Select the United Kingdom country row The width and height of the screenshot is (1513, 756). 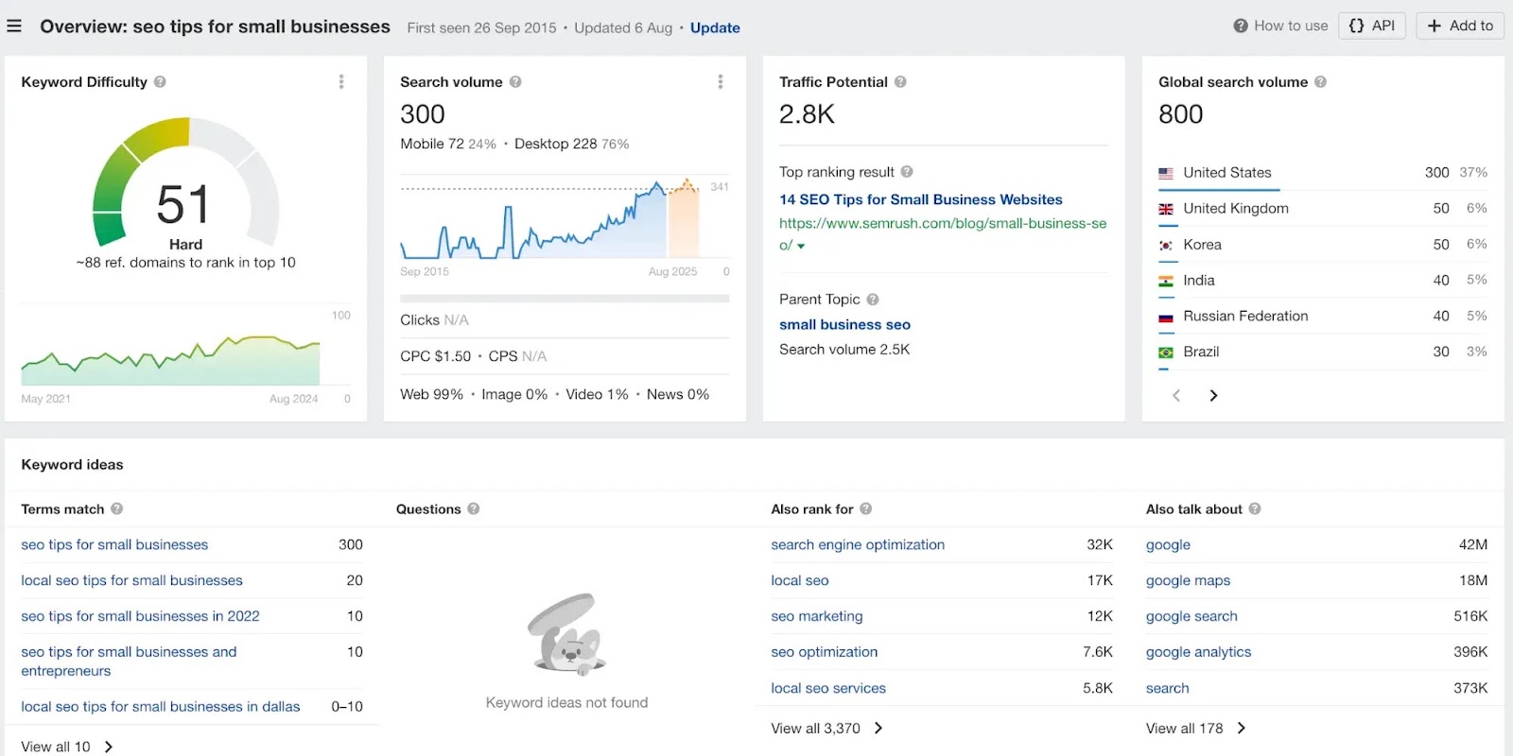point(1323,209)
